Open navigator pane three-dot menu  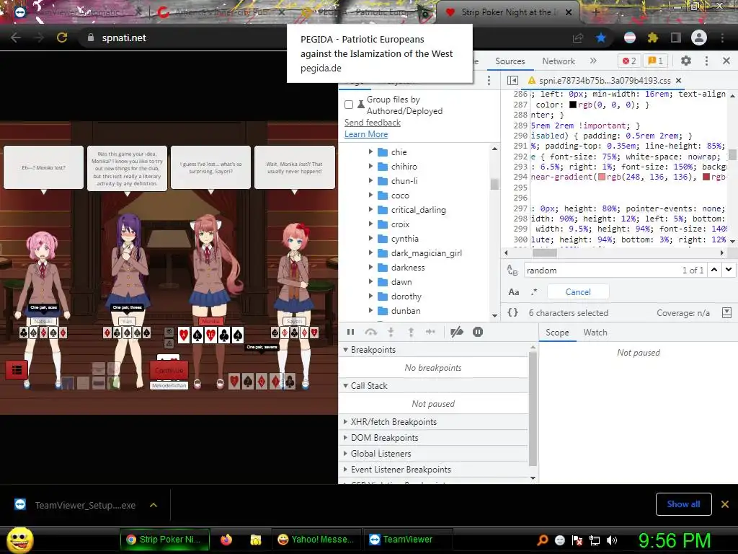489,81
